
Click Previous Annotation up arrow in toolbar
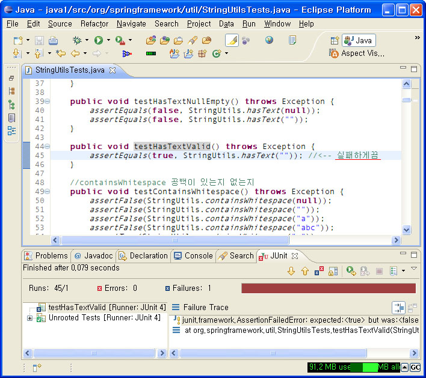coord(39,53)
